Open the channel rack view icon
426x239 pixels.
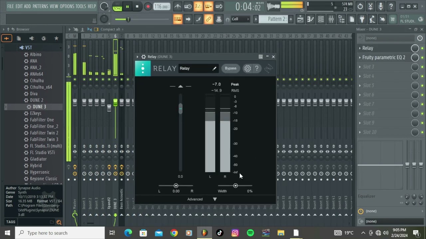321,19
